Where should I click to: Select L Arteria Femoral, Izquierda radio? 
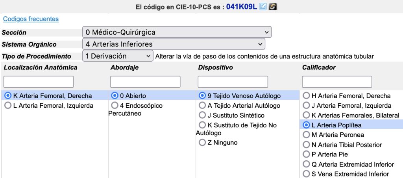[7, 106]
